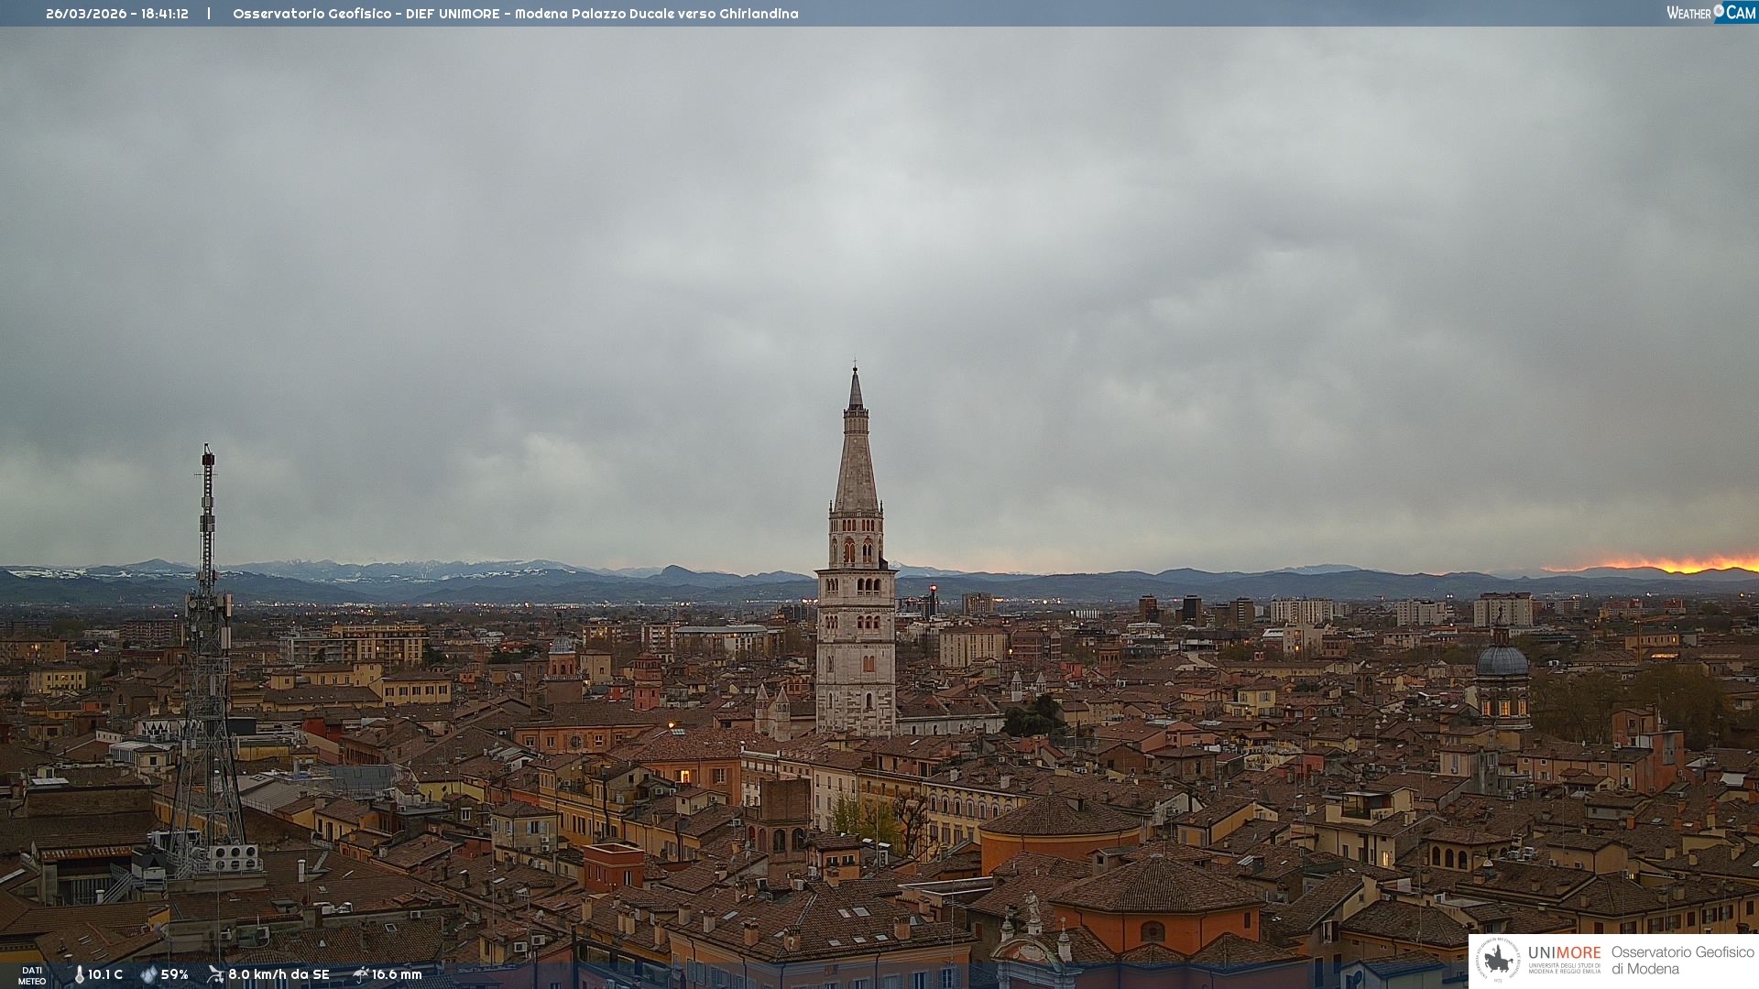The height and width of the screenshot is (989, 1759).
Task: Click the Osservatorio Geofisico di Modena logo text
Action: pyautogui.click(x=1682, y=960)
